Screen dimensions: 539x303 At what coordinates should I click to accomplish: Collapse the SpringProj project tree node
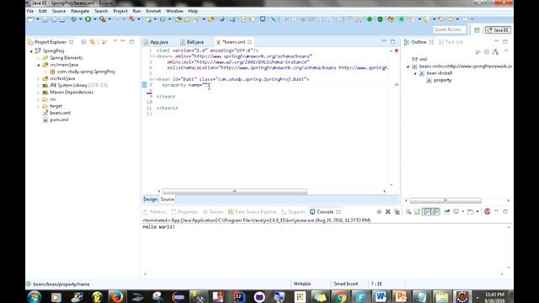[31, 51]
